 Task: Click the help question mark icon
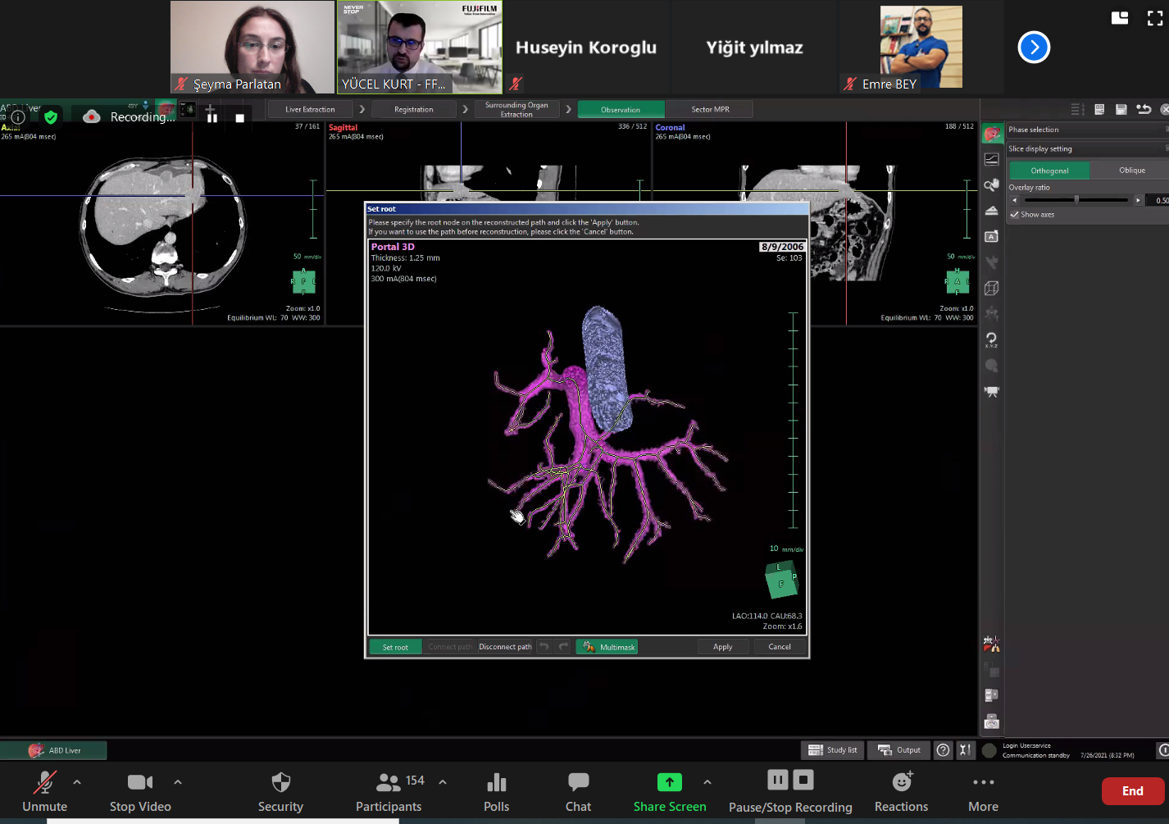(944, 750)
